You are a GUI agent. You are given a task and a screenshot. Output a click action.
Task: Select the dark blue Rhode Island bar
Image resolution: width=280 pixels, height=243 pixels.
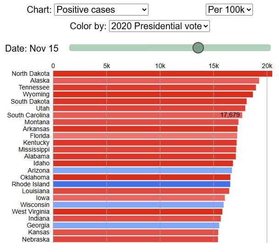pos(142,184)
